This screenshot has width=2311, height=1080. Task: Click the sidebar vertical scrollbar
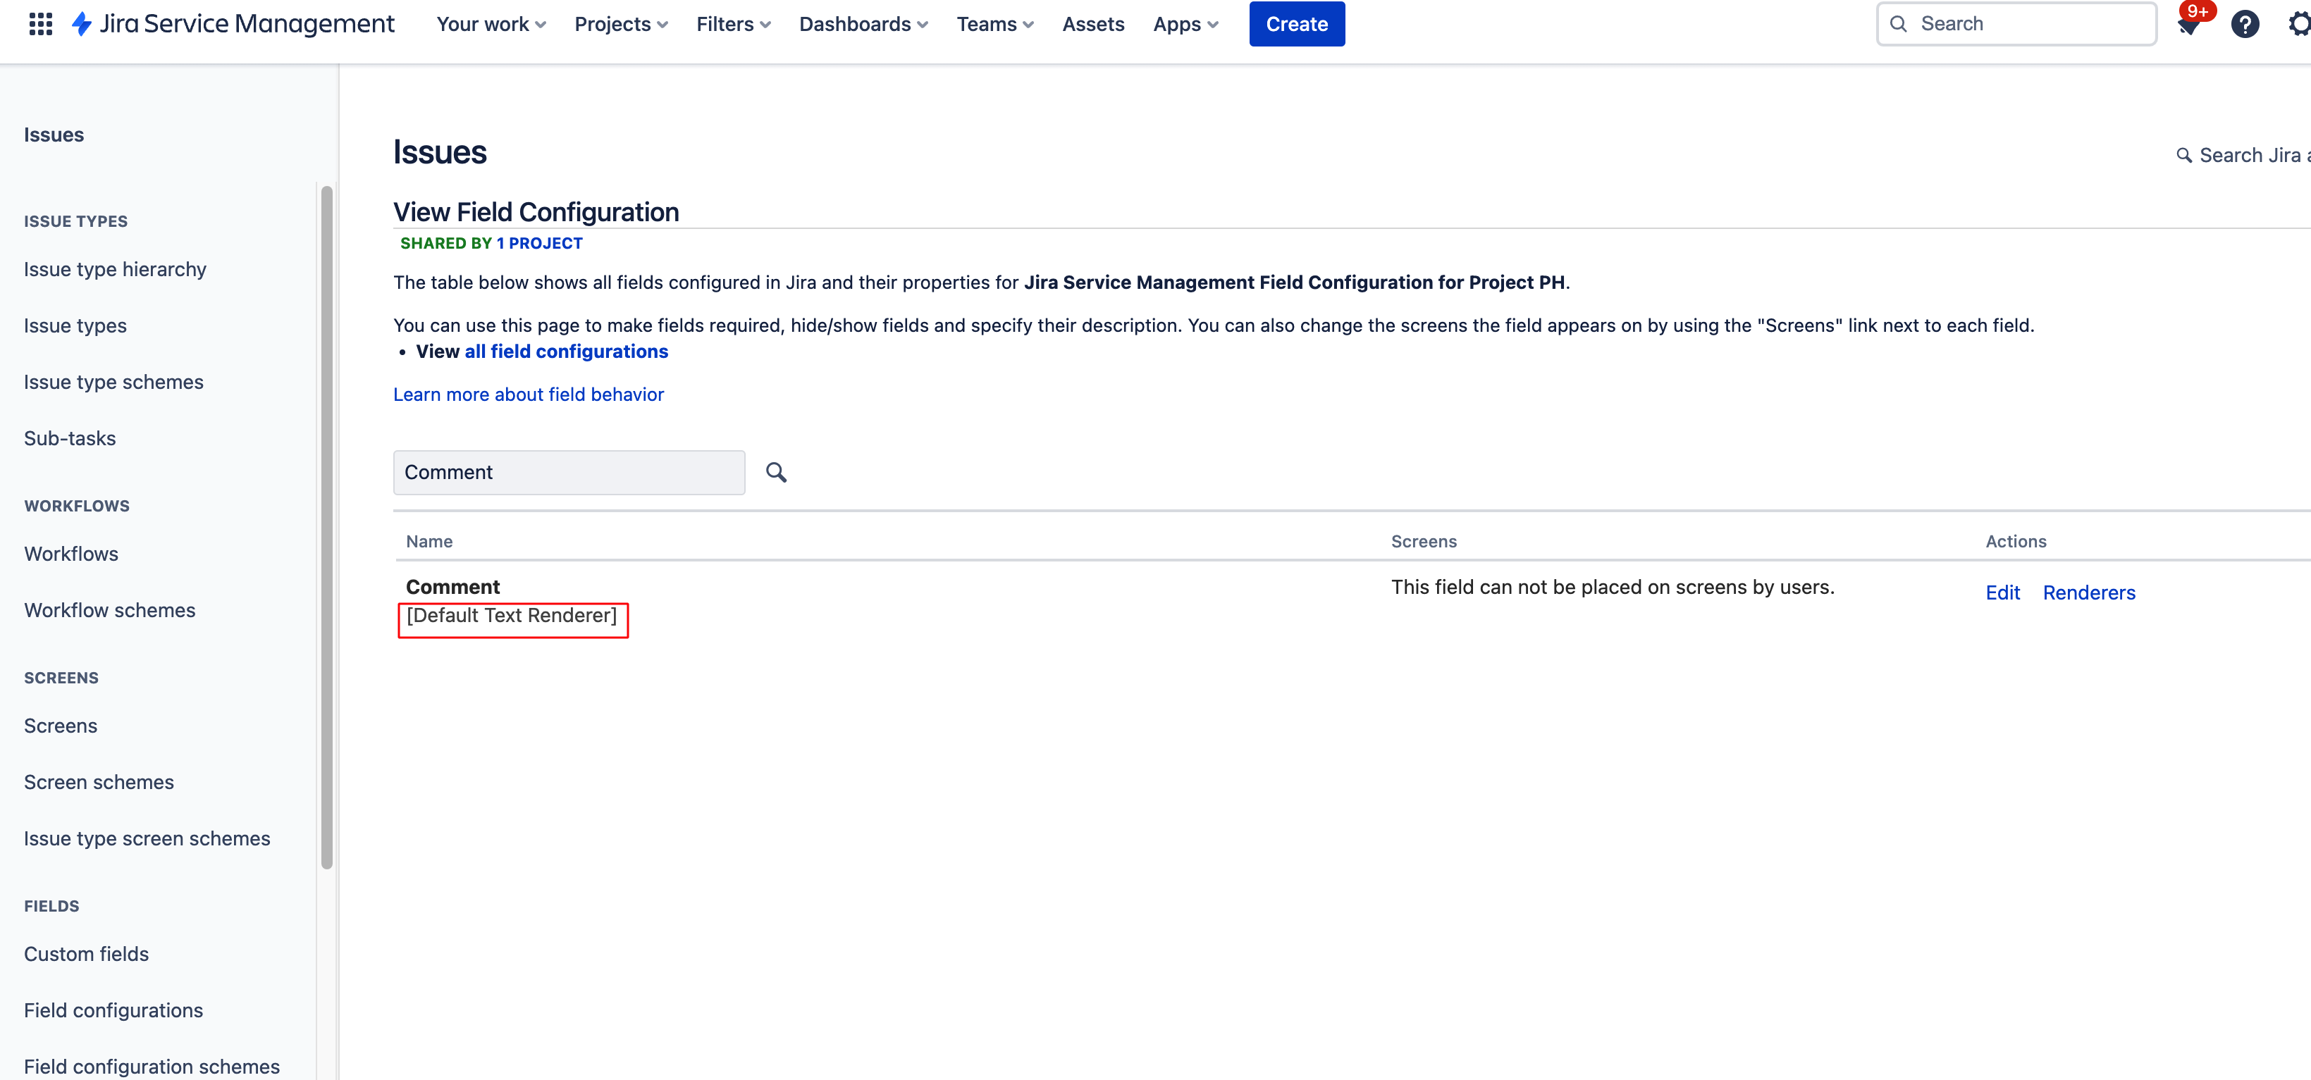coord(326,528)
